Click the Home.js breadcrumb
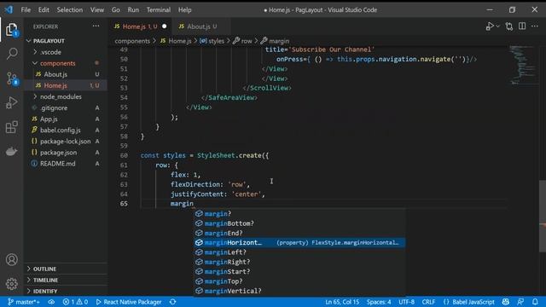Viewport: 546px width, 307px height. [x=176, y=41]
